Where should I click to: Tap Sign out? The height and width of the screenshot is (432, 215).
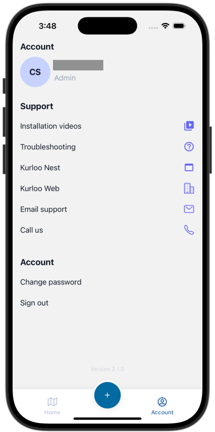coord(35,303)
